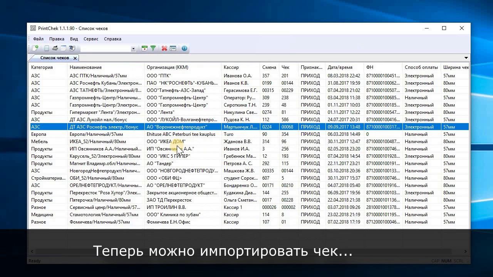Select the Европа/Наличный/57мм row
The width and height of the screenshot is (493, 277).
coord(249,134)
